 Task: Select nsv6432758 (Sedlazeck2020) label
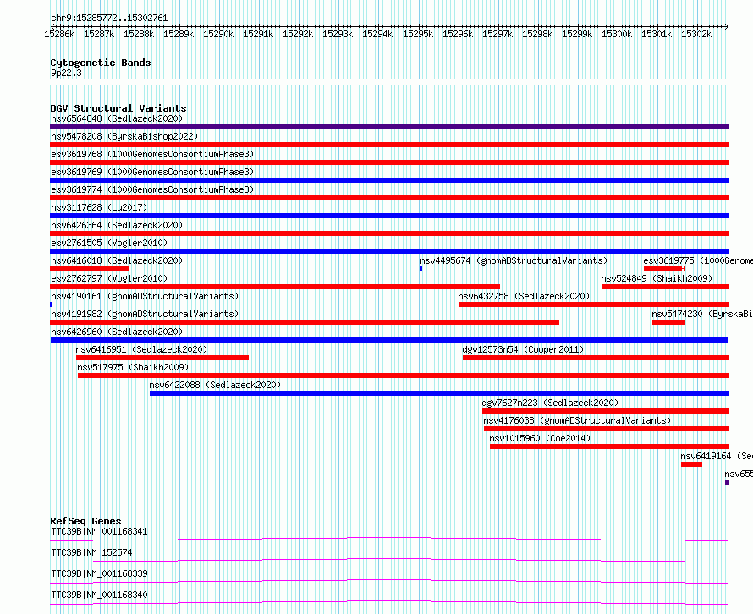[x=524, y=296]
